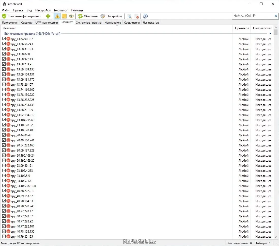The width and height of the screenshot is (279, 246).
Task: Click the Обновить refresh button
Action: click(x=88, y=16)
